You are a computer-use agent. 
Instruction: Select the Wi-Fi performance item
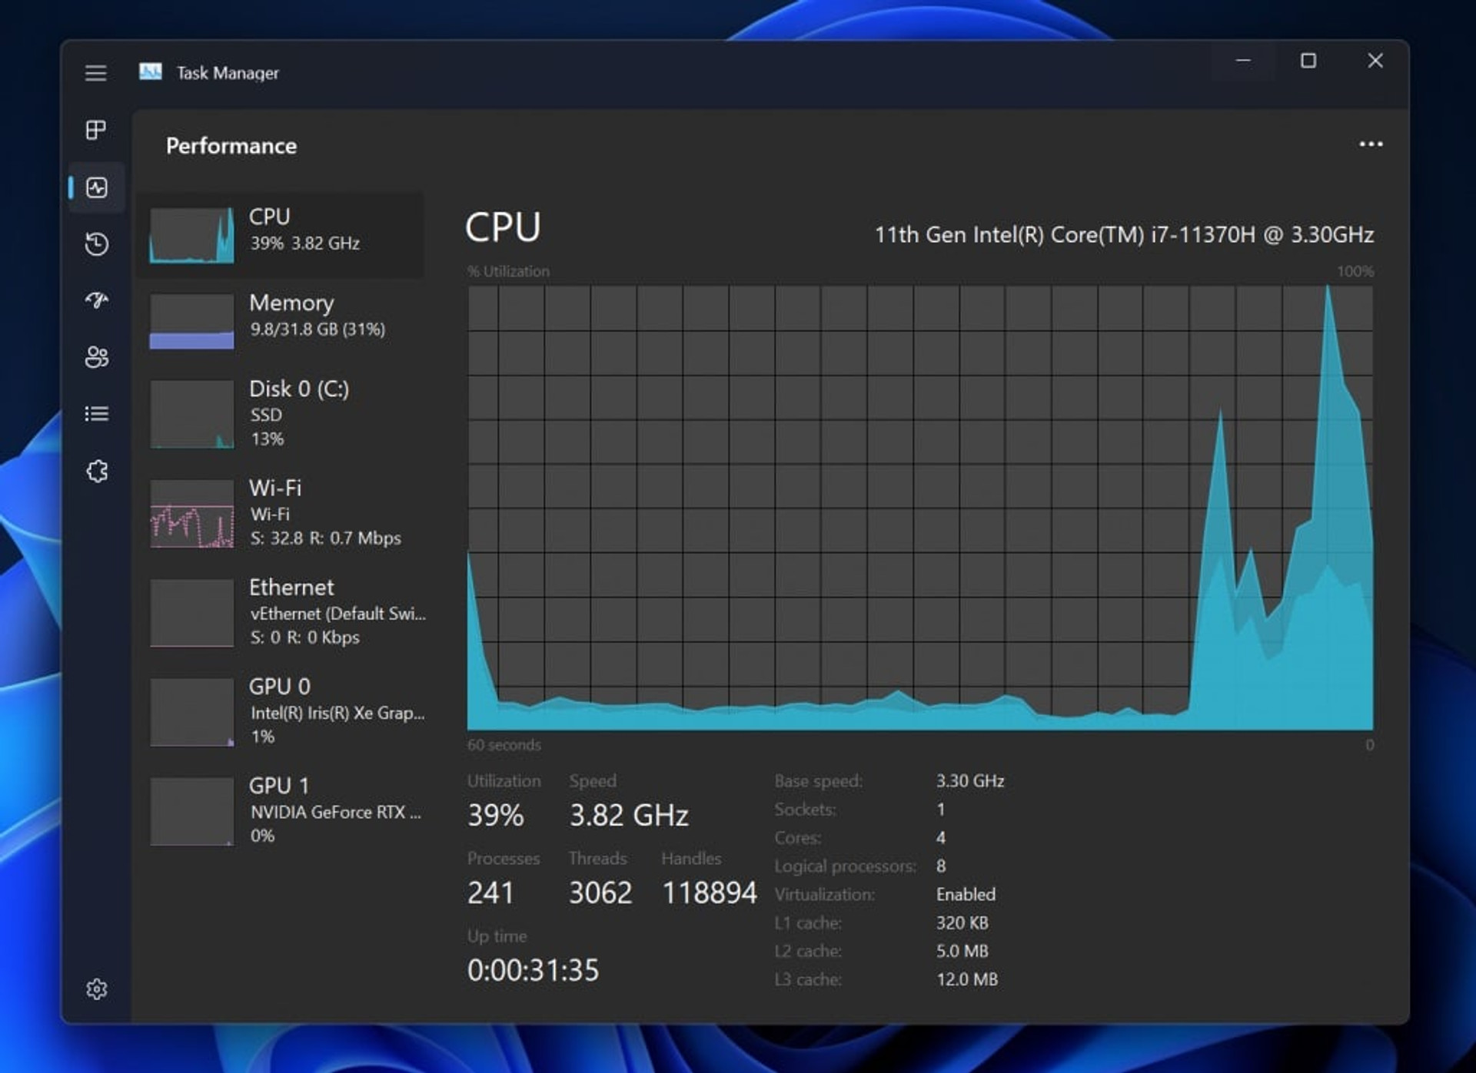281,513
